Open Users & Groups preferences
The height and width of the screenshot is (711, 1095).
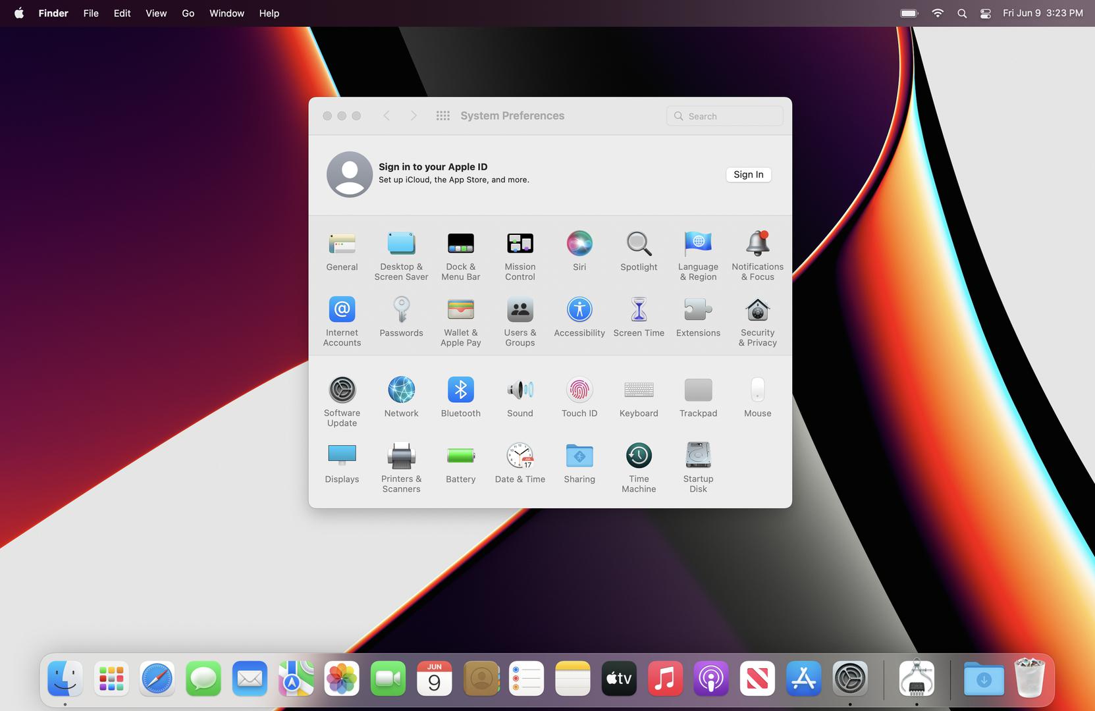point(520,322)
